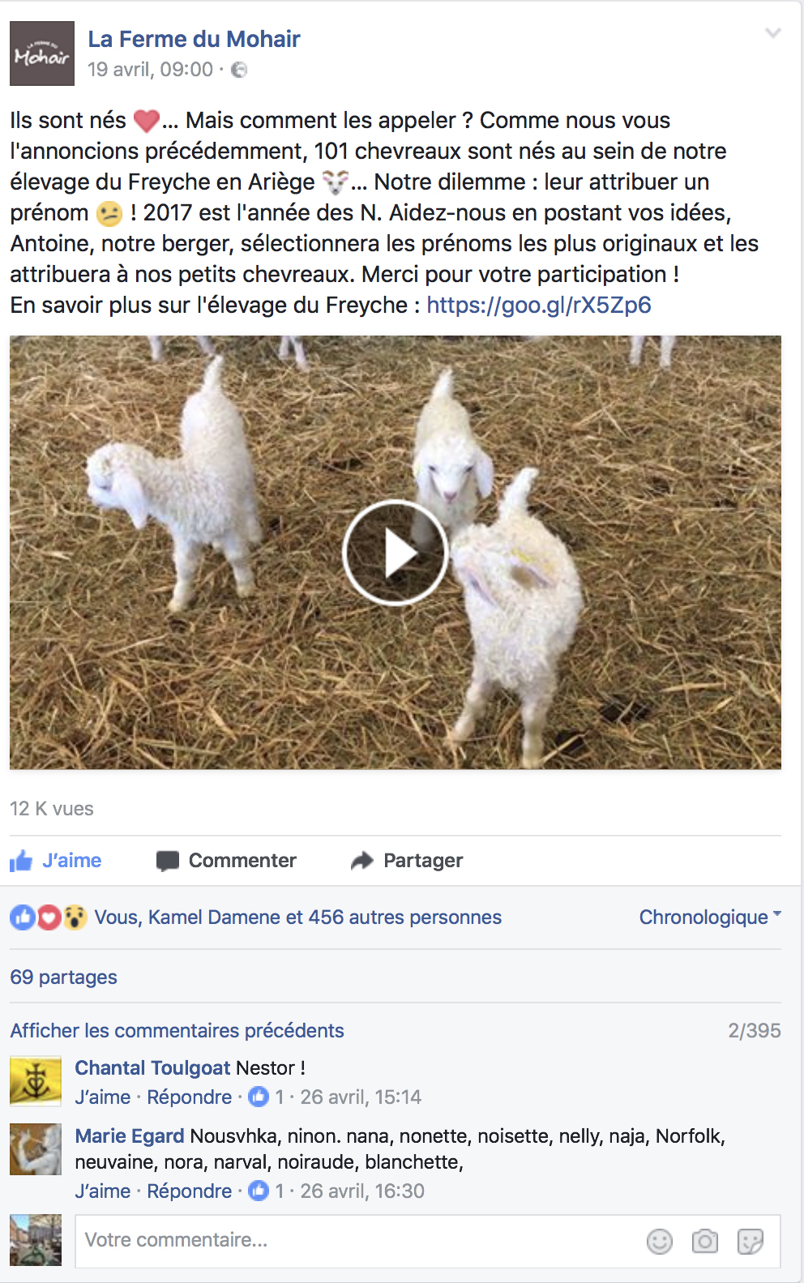Image resolution: width=804 pixels, height=1283 pixels.
Task: Show who reacted: Kamel Damene et 456 autres
Action: (x=297, y=917)
